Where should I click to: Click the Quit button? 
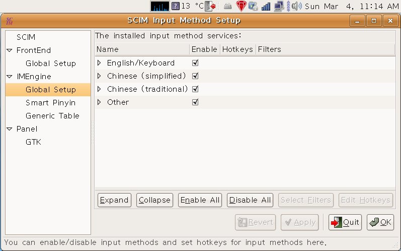click(x=345, y=222)
